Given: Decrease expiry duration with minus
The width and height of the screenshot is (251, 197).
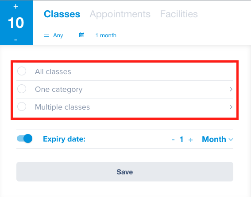Looking at the screenshot, I should point(173,140).
